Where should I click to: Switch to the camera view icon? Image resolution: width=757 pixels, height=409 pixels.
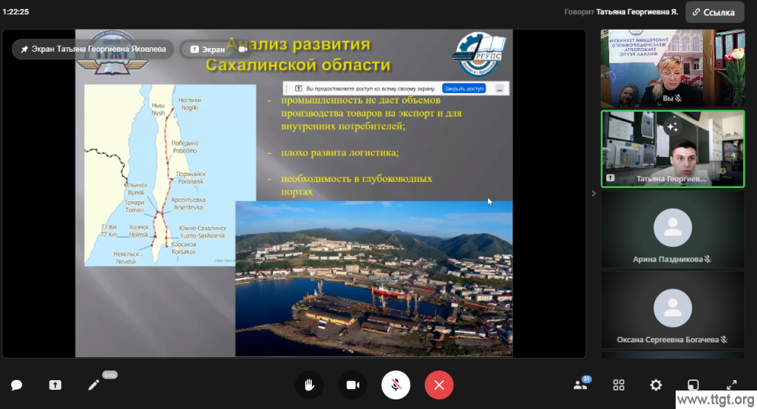point(242,50)
